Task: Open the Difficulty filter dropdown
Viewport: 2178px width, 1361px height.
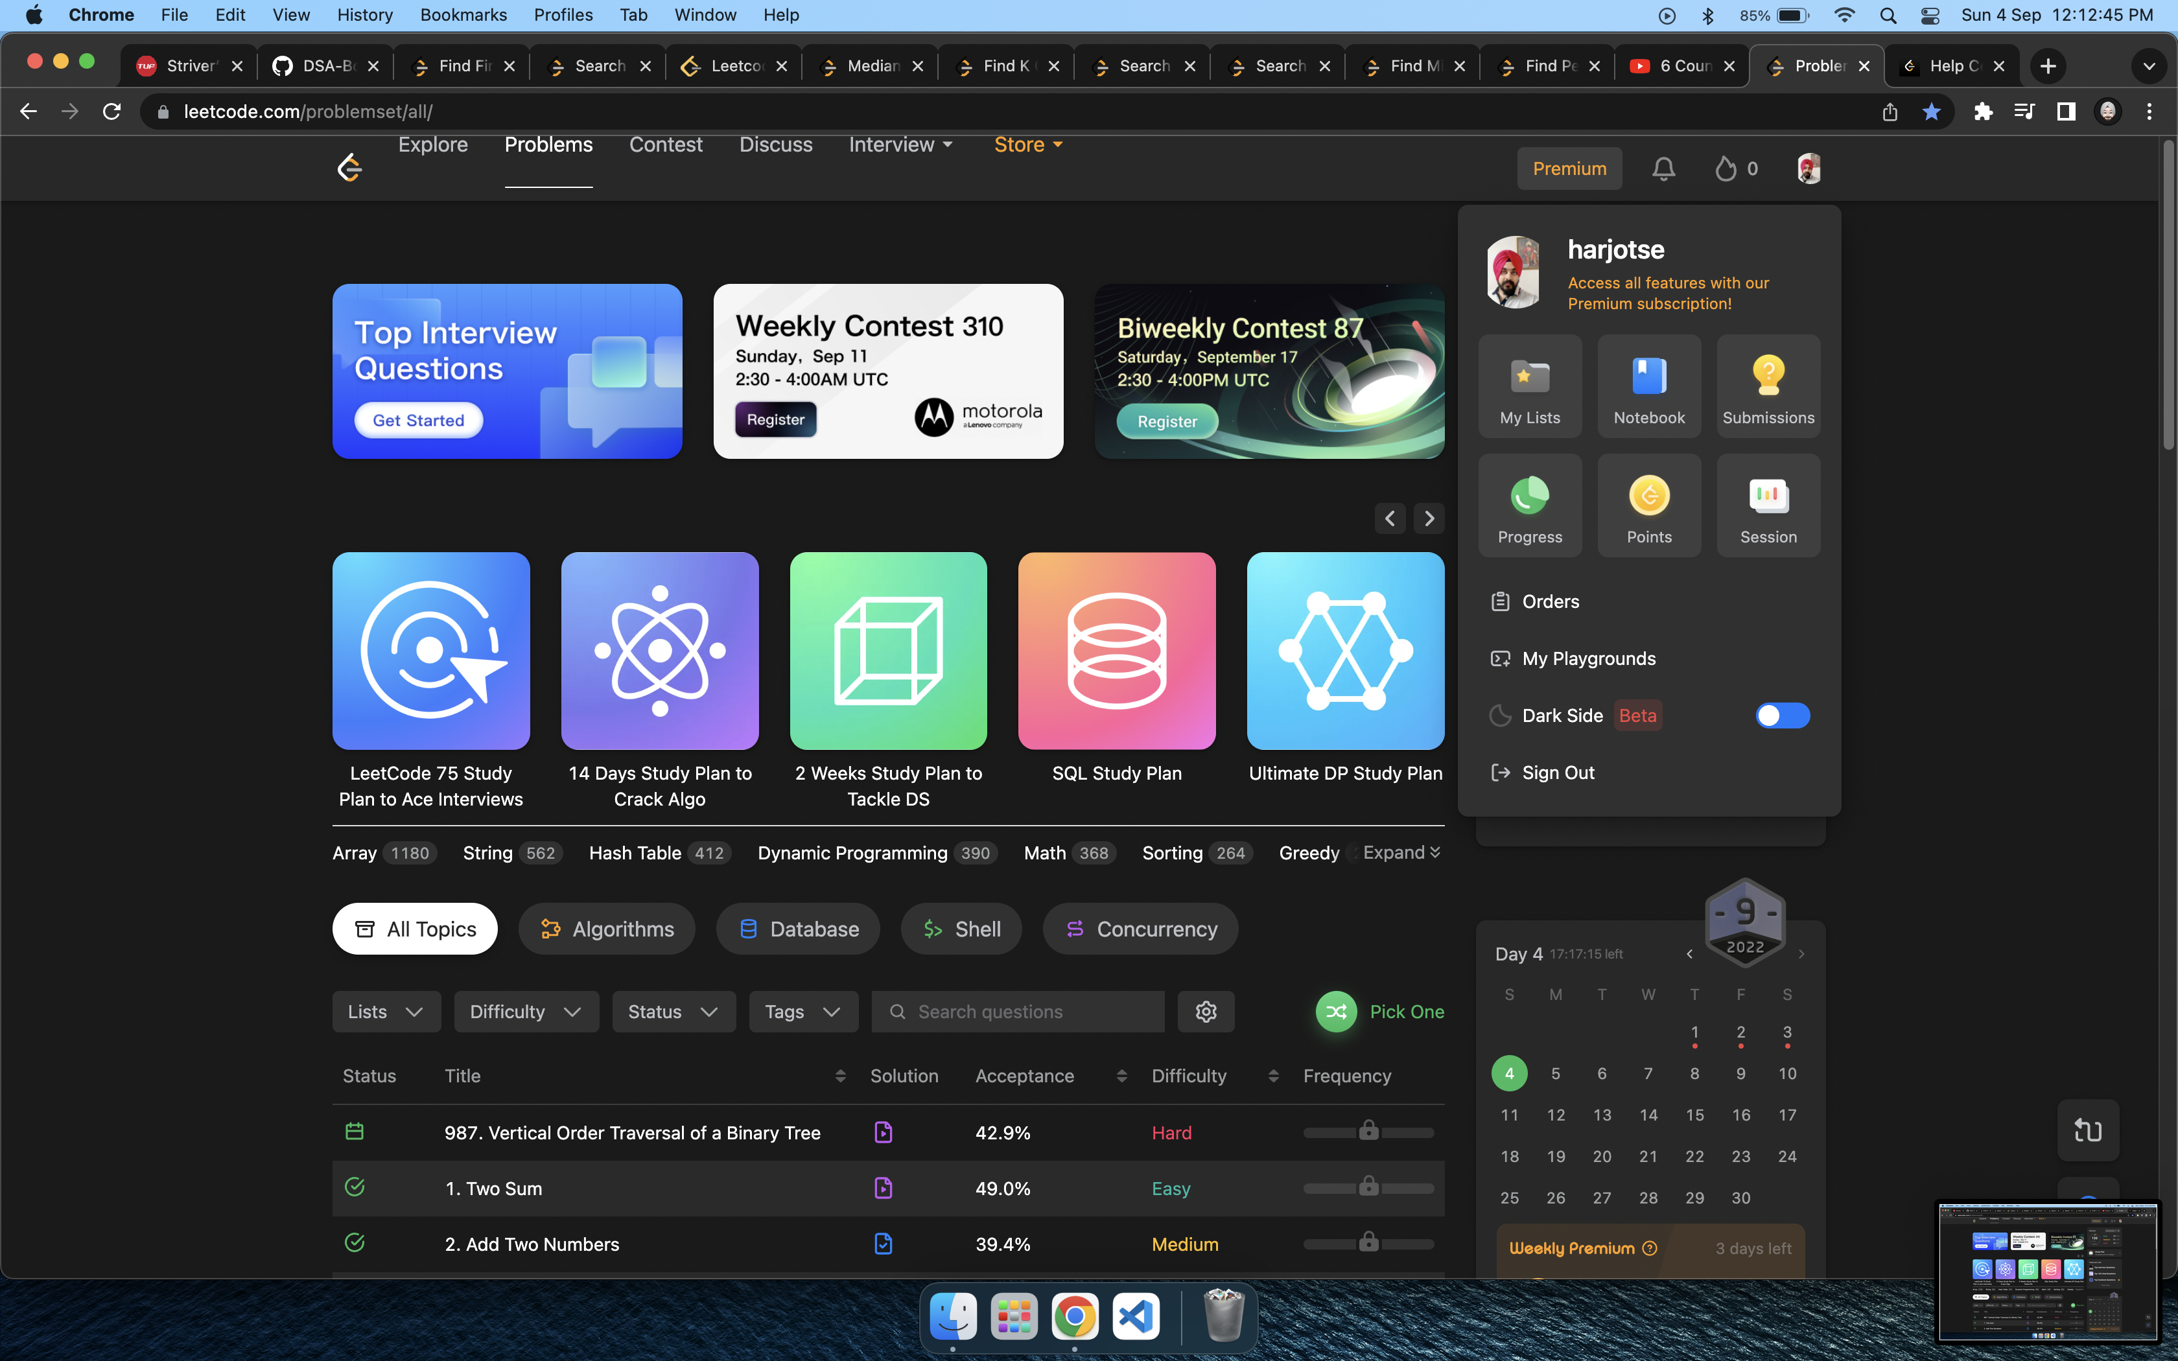Action: coord(526,1012)
